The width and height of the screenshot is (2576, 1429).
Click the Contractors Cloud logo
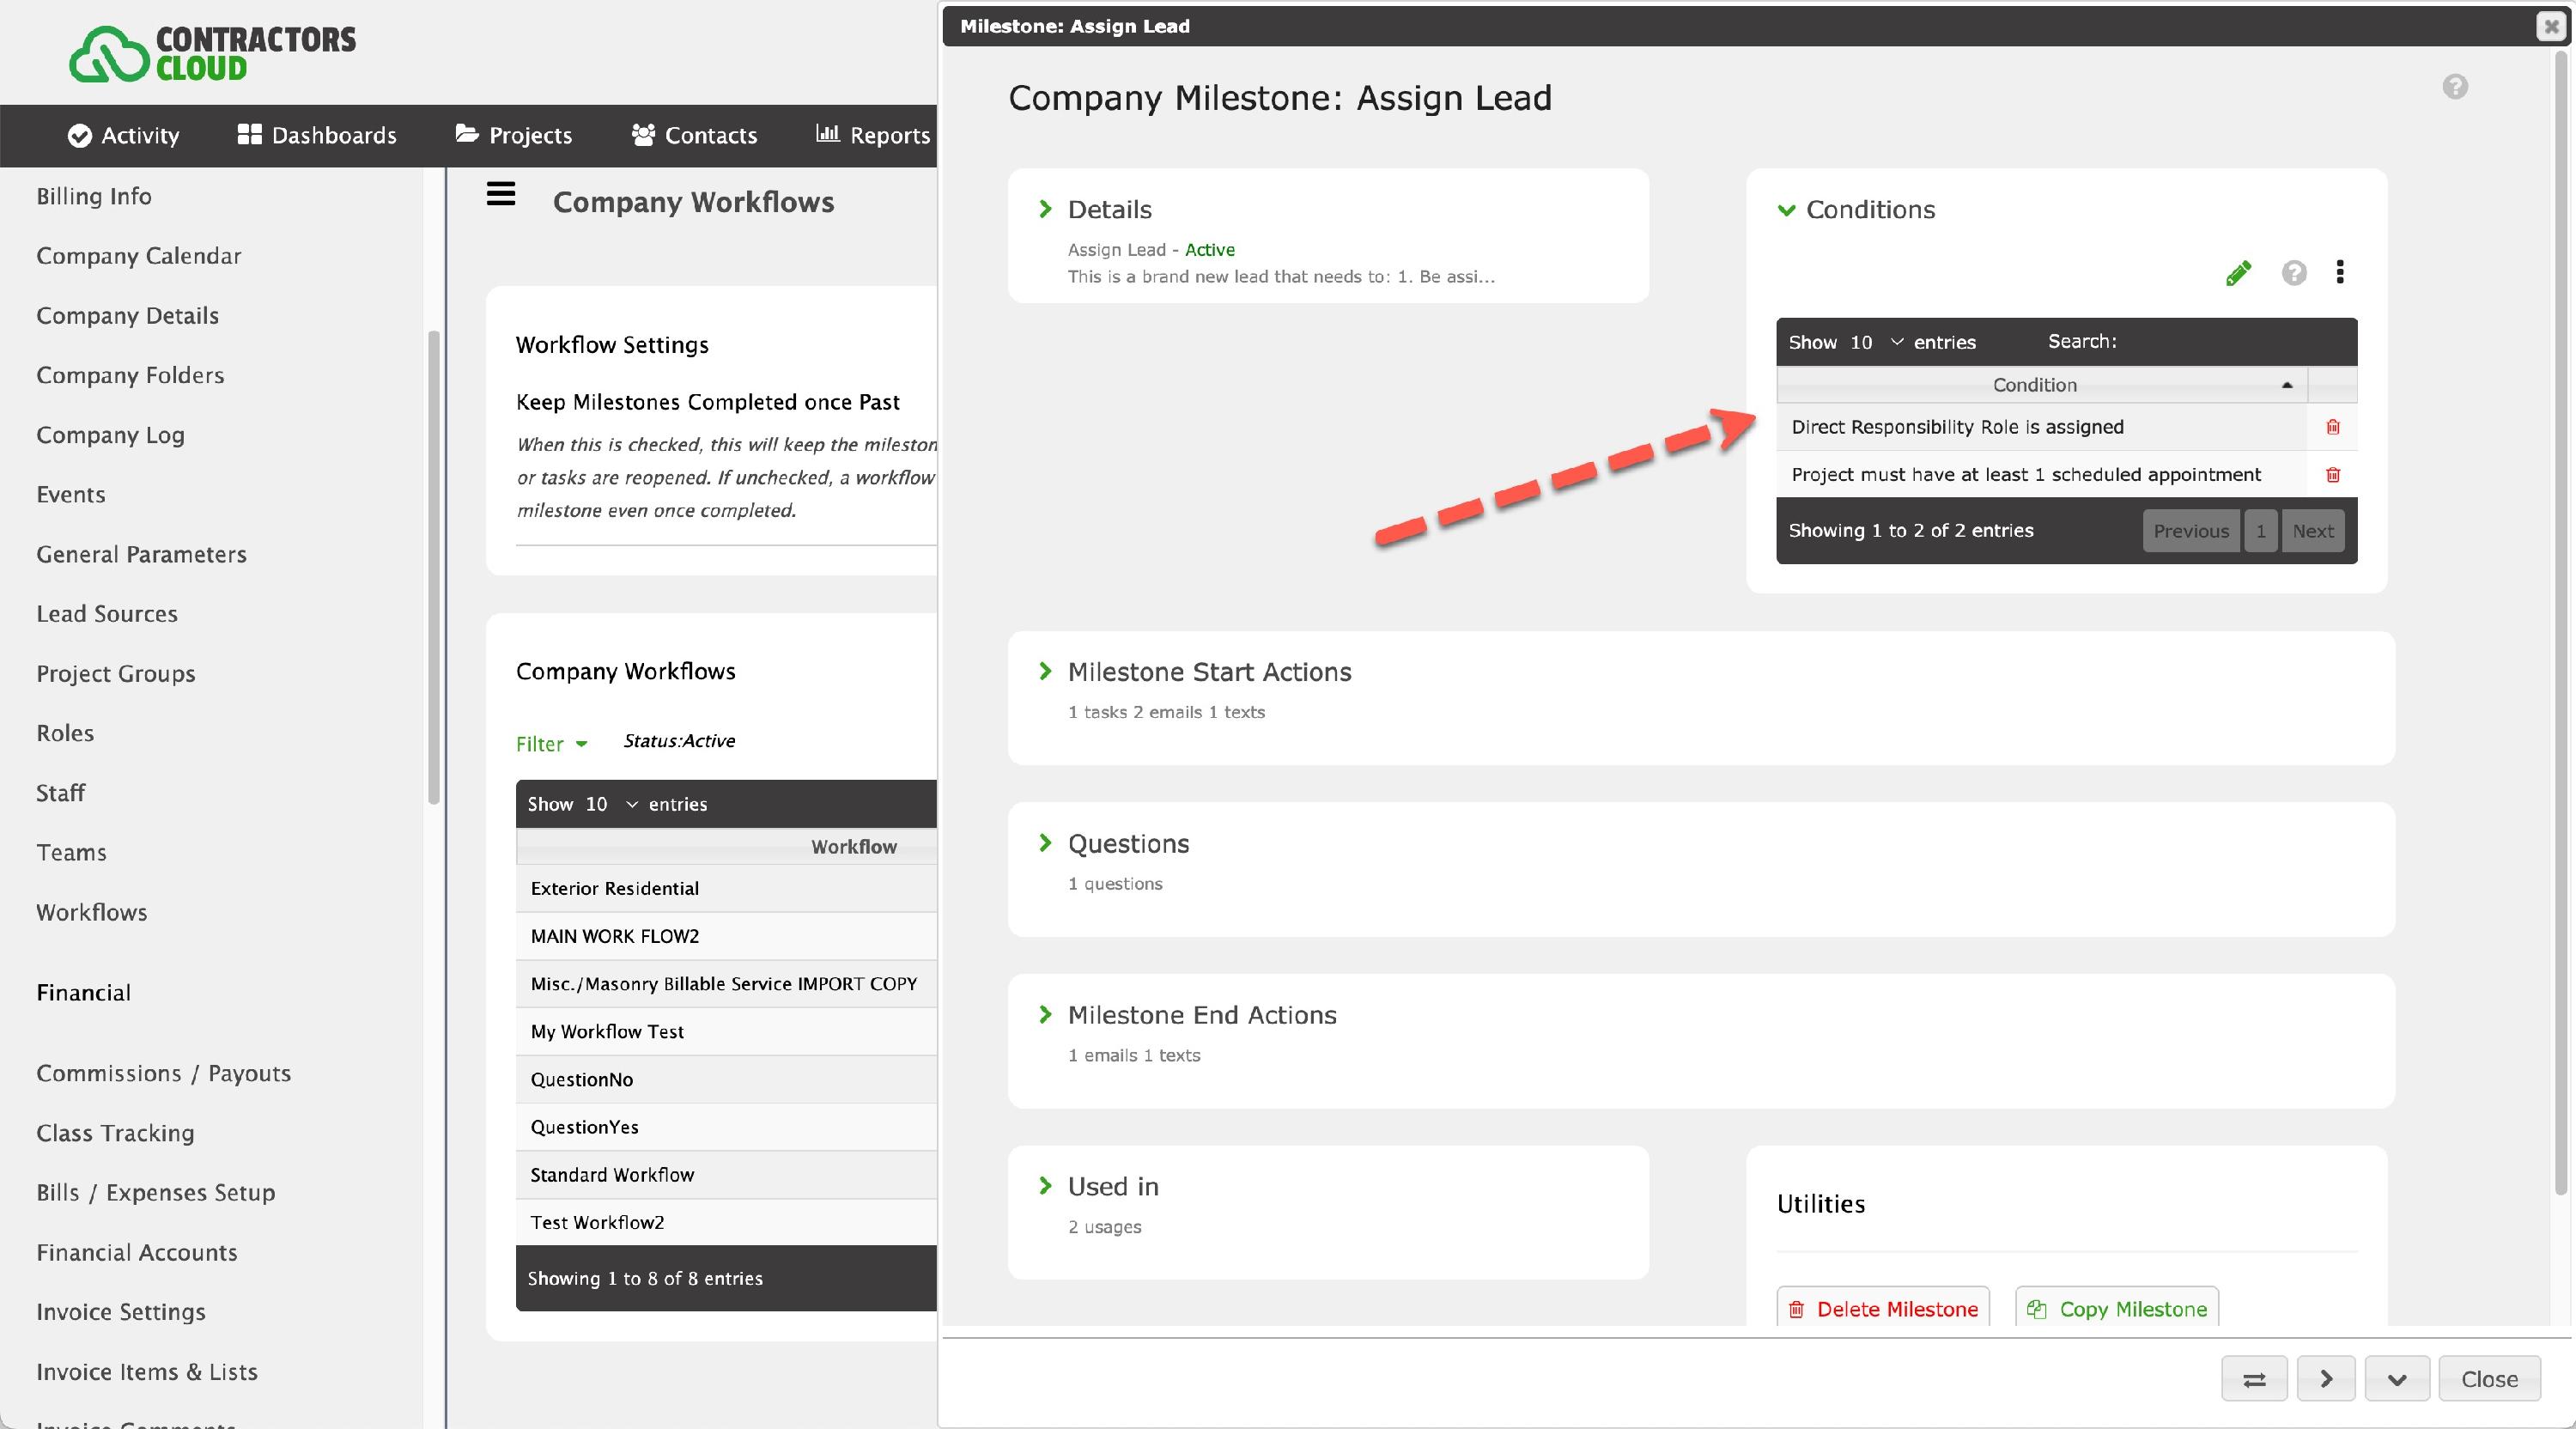(x=212, y=53)
